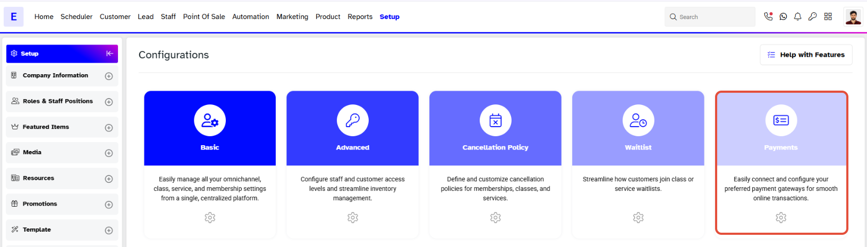Image resolution: width=867 pixels, height=247 pixels.
Task: Open the notifications bell
Action: (798, 16)
